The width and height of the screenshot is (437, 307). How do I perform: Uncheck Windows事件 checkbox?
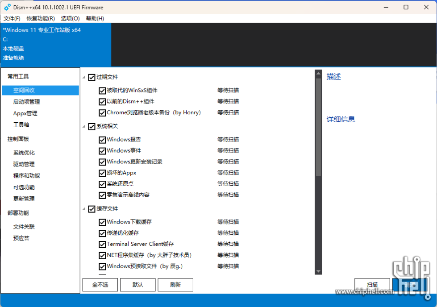[x=102, y=151]
